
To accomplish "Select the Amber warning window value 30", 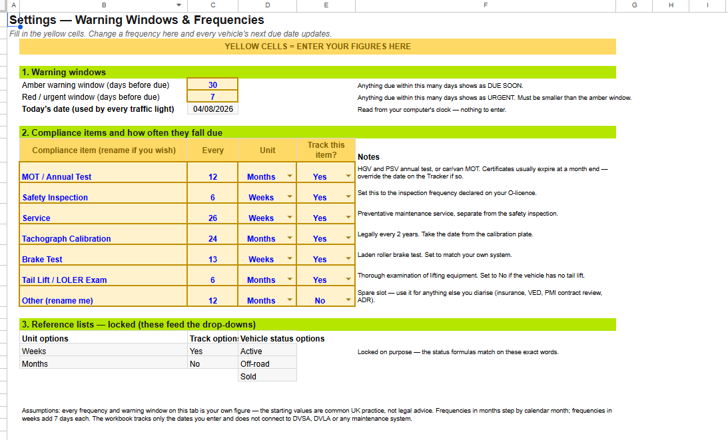I will tap(212, 85).
